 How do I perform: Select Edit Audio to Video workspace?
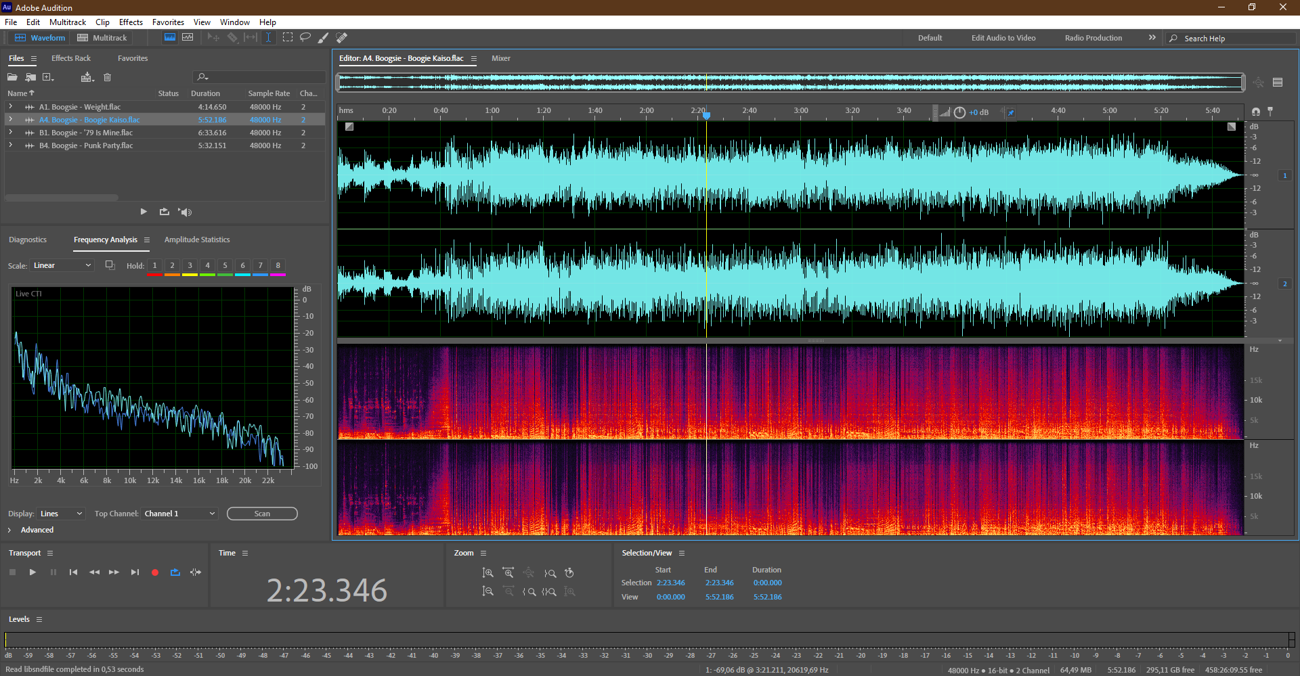click(1003, 38)
